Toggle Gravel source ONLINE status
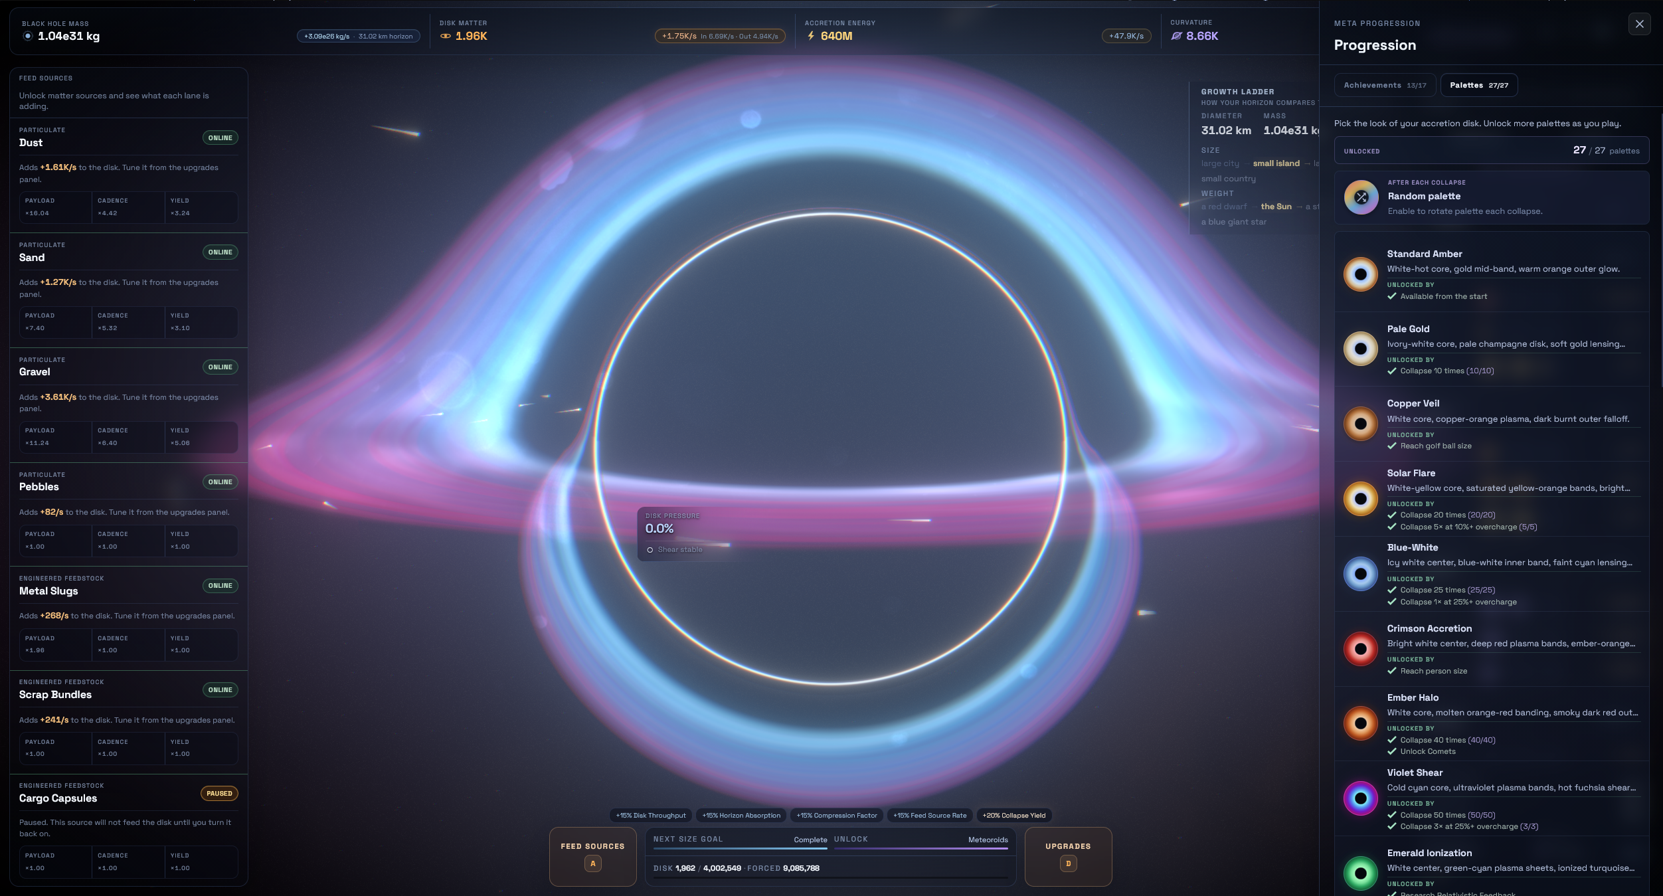The image size is (1663, 896). 220,367
